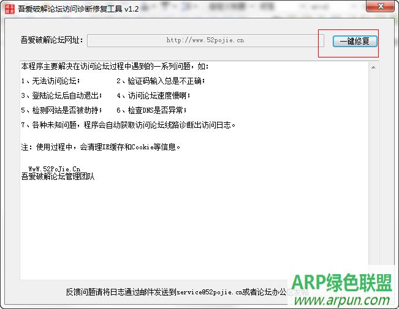The image size is (399, 309).
Task: Click the 一键修复 button
Action: pos(355,41)
